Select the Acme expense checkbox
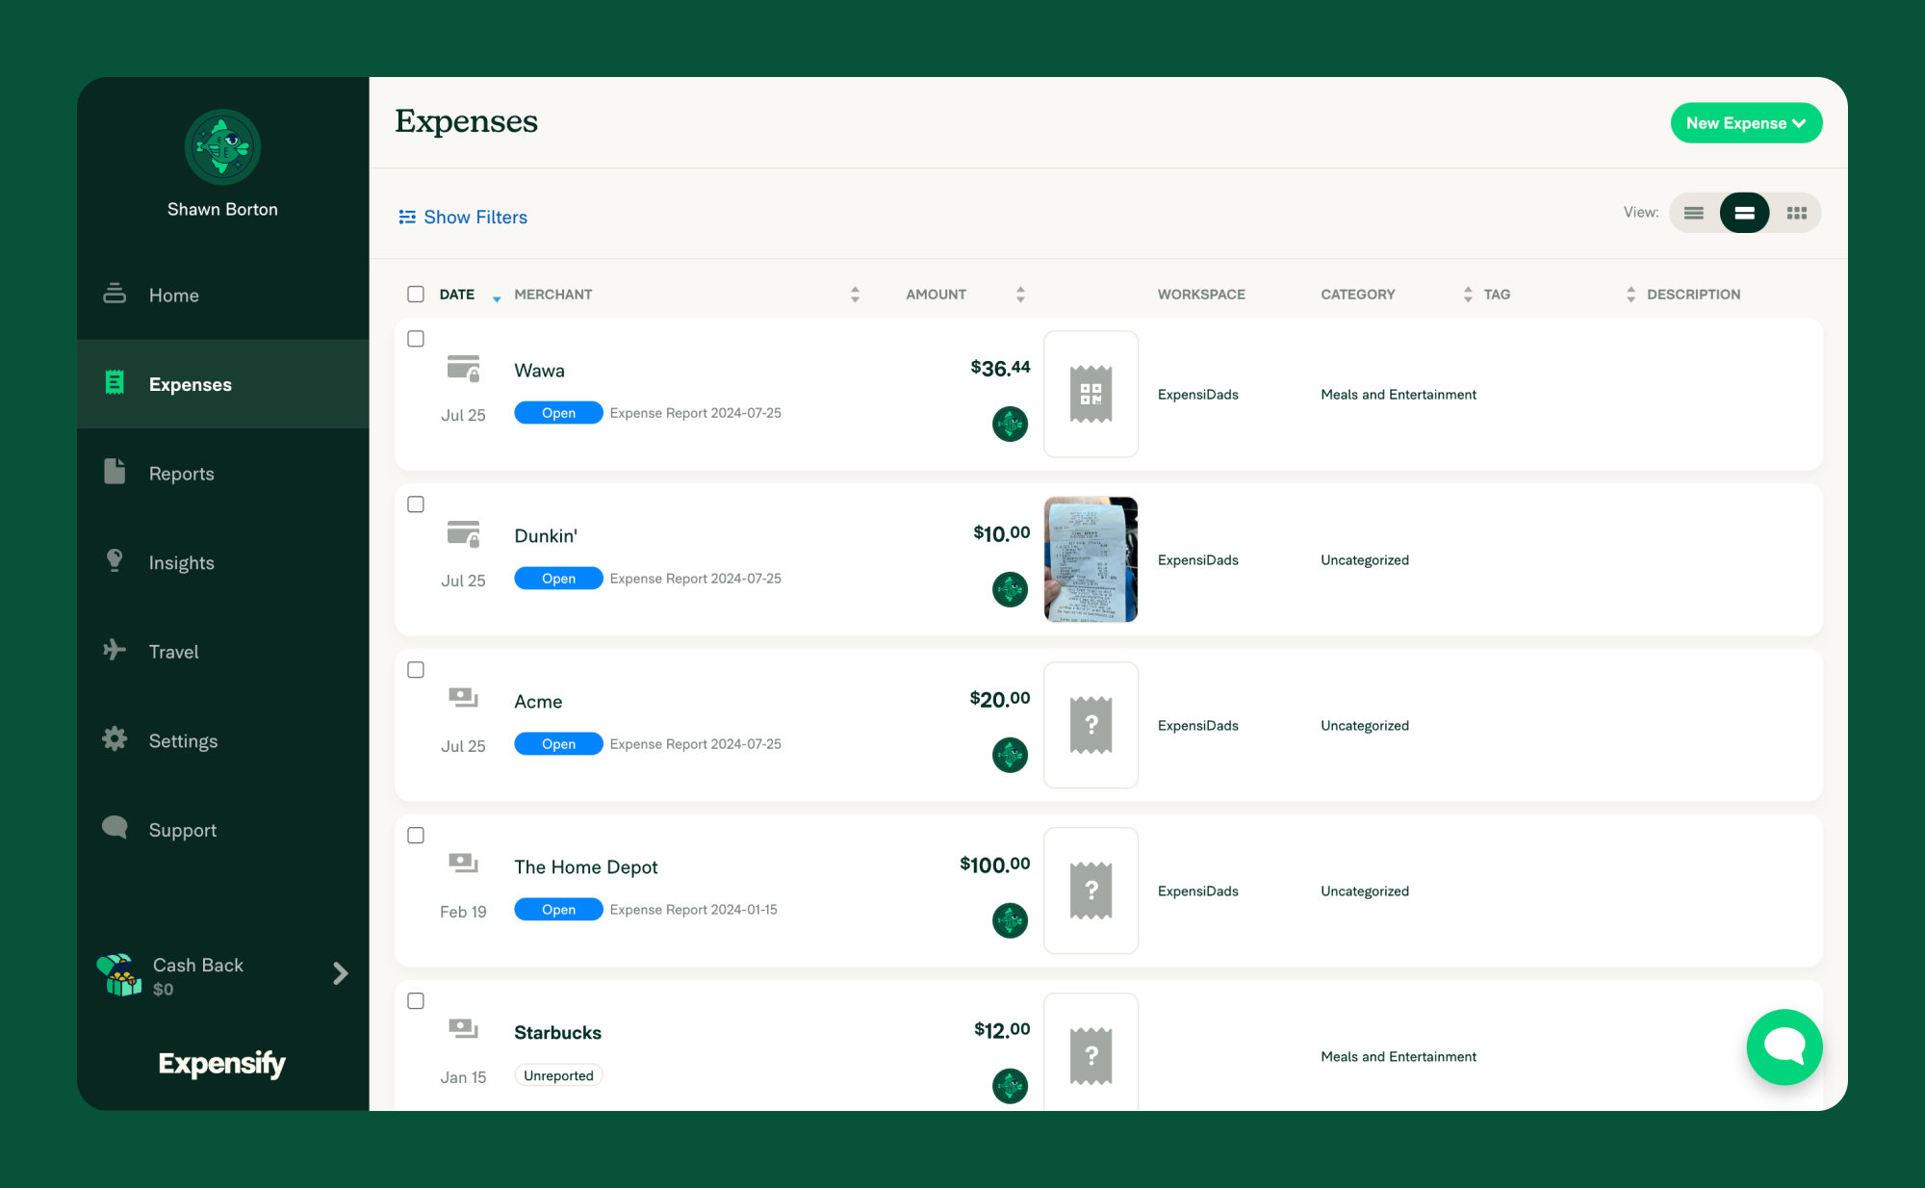This screenshot has width=1925, height=1188. tap(416, 670)
